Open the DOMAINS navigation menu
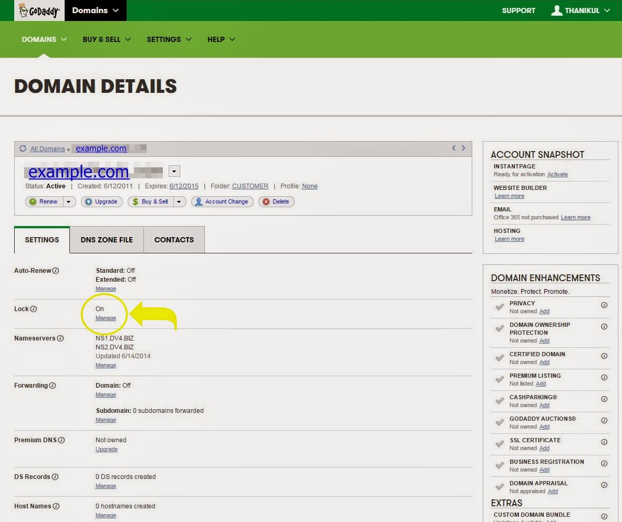The width and height of the screenshot is (622, 522). [44, 39]
